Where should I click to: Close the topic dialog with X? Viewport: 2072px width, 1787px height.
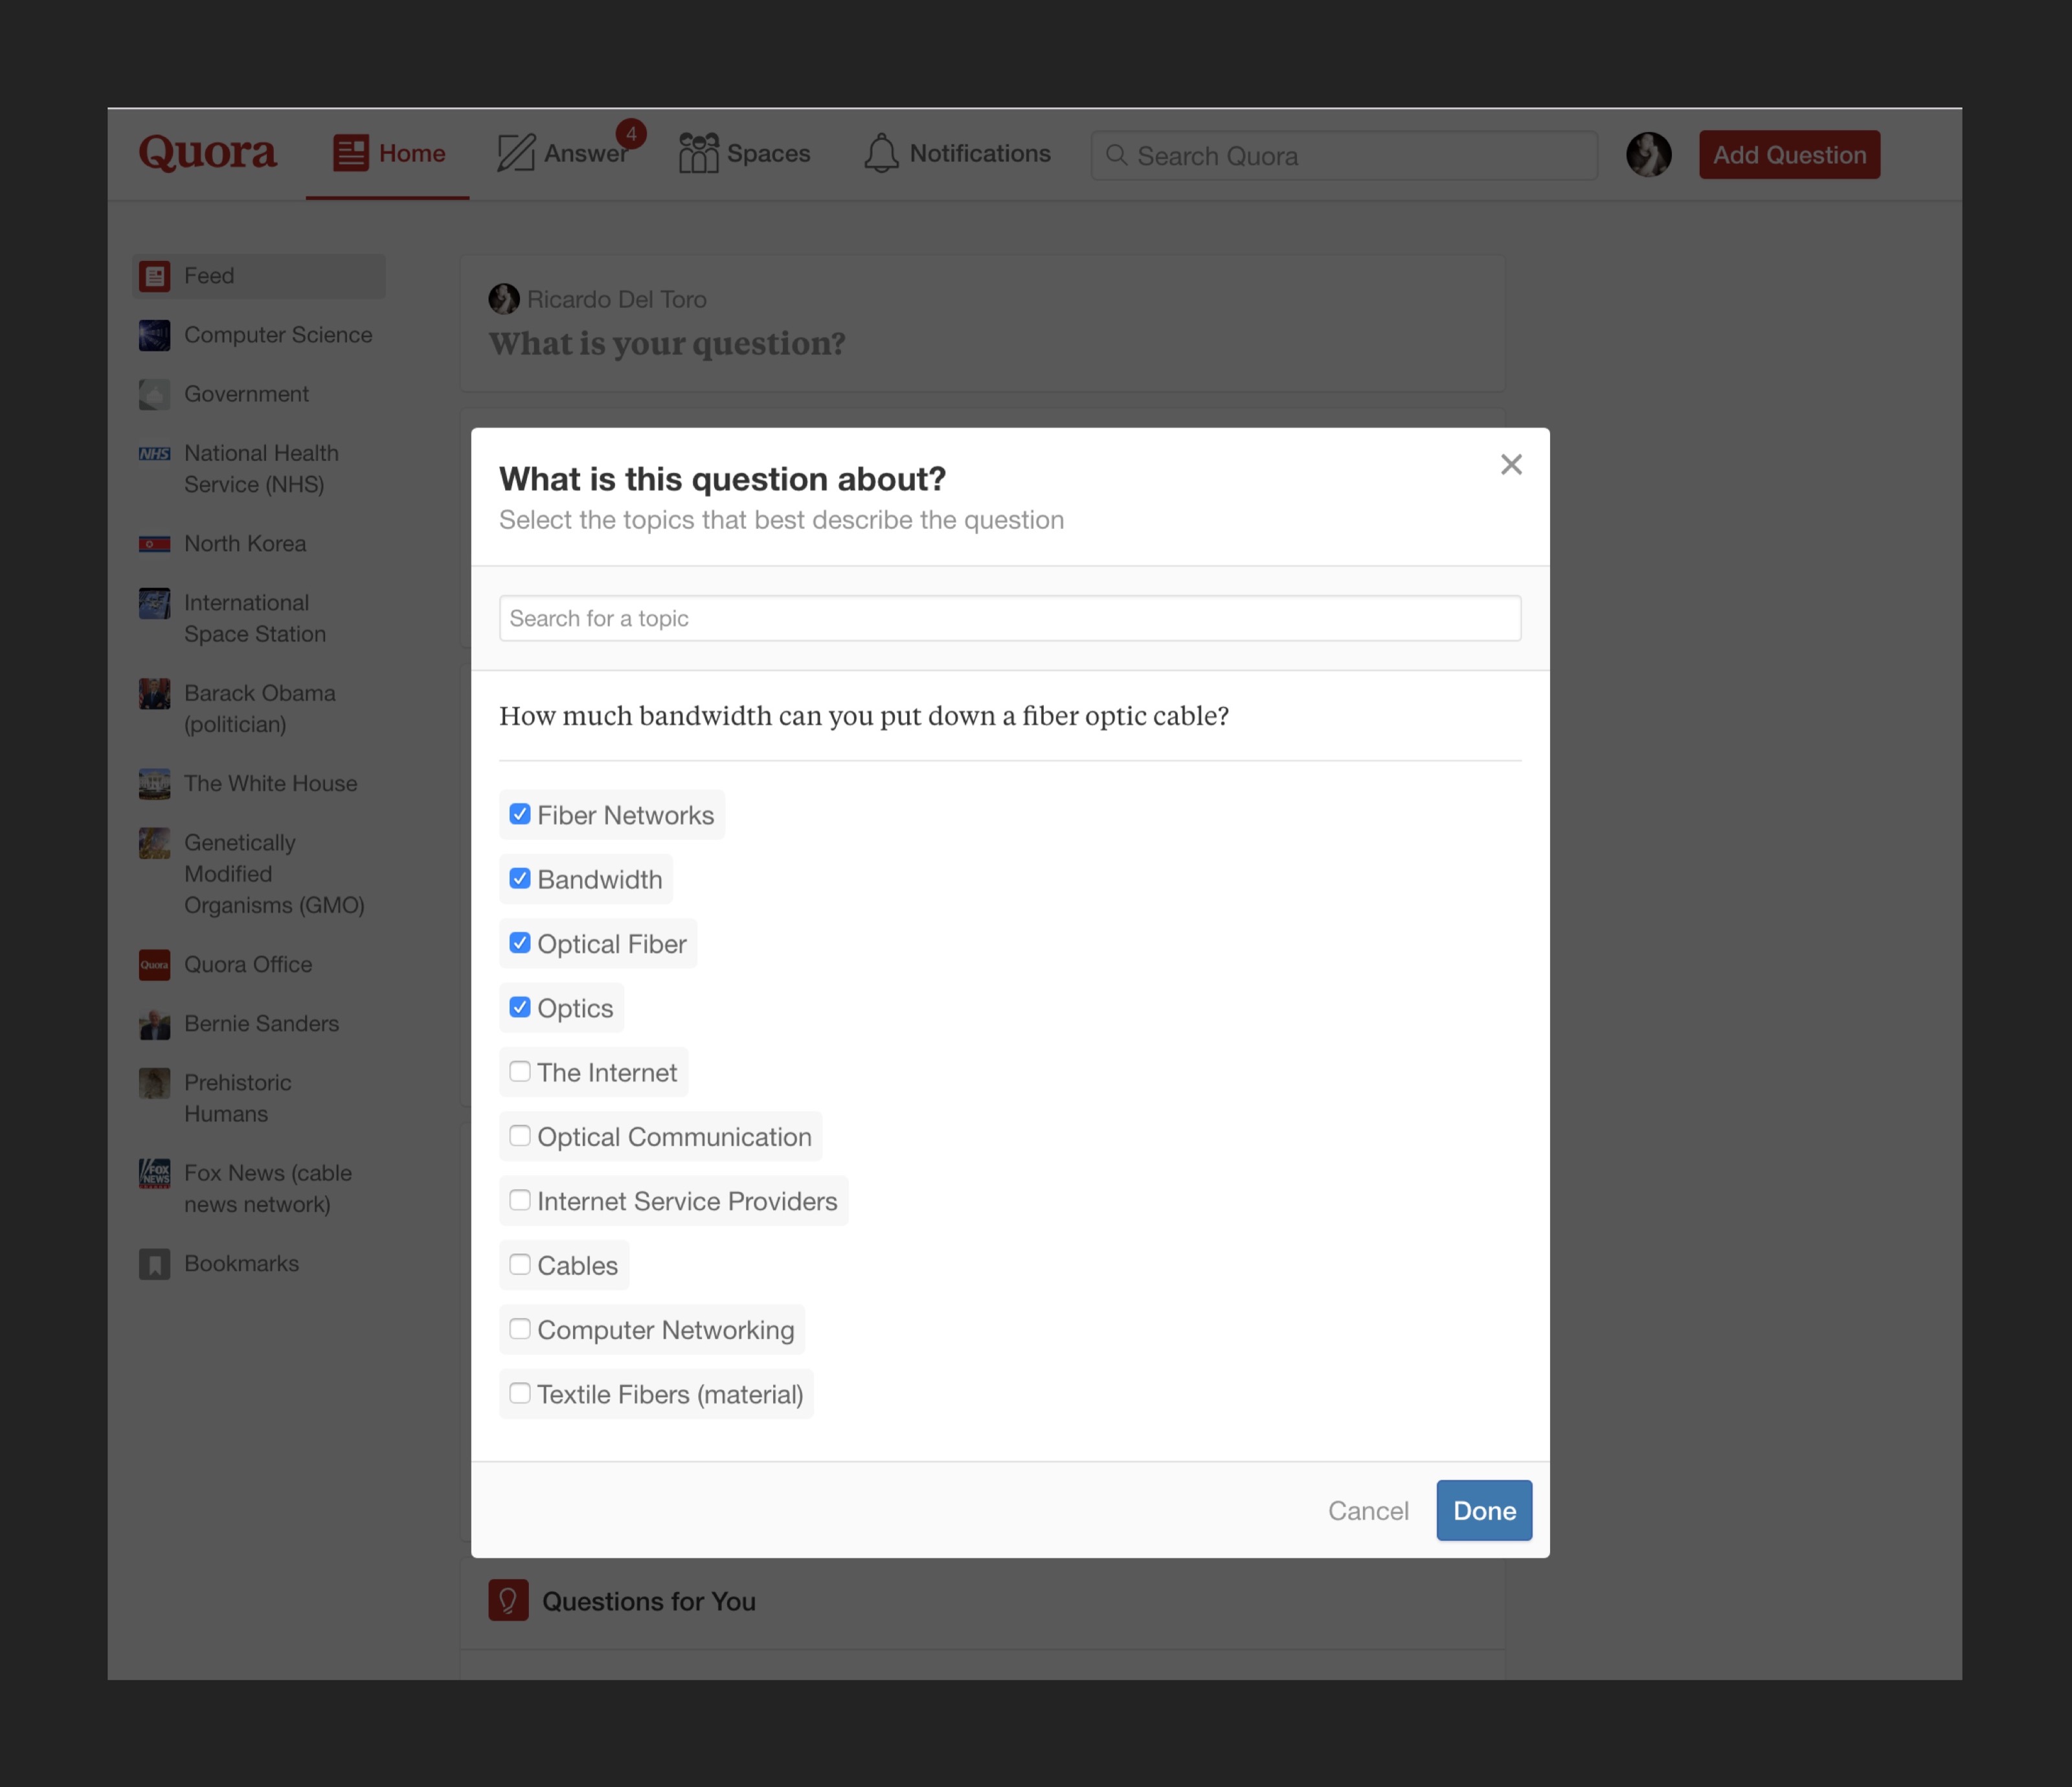[x=1510, y=464]
